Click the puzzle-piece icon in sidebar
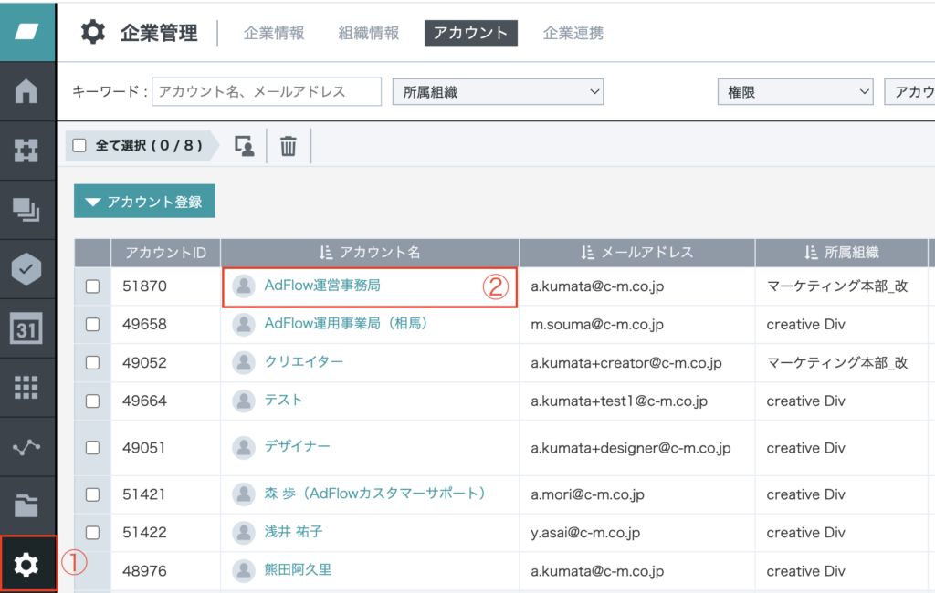Screen dimensions: 935x593 pos(26,151)
